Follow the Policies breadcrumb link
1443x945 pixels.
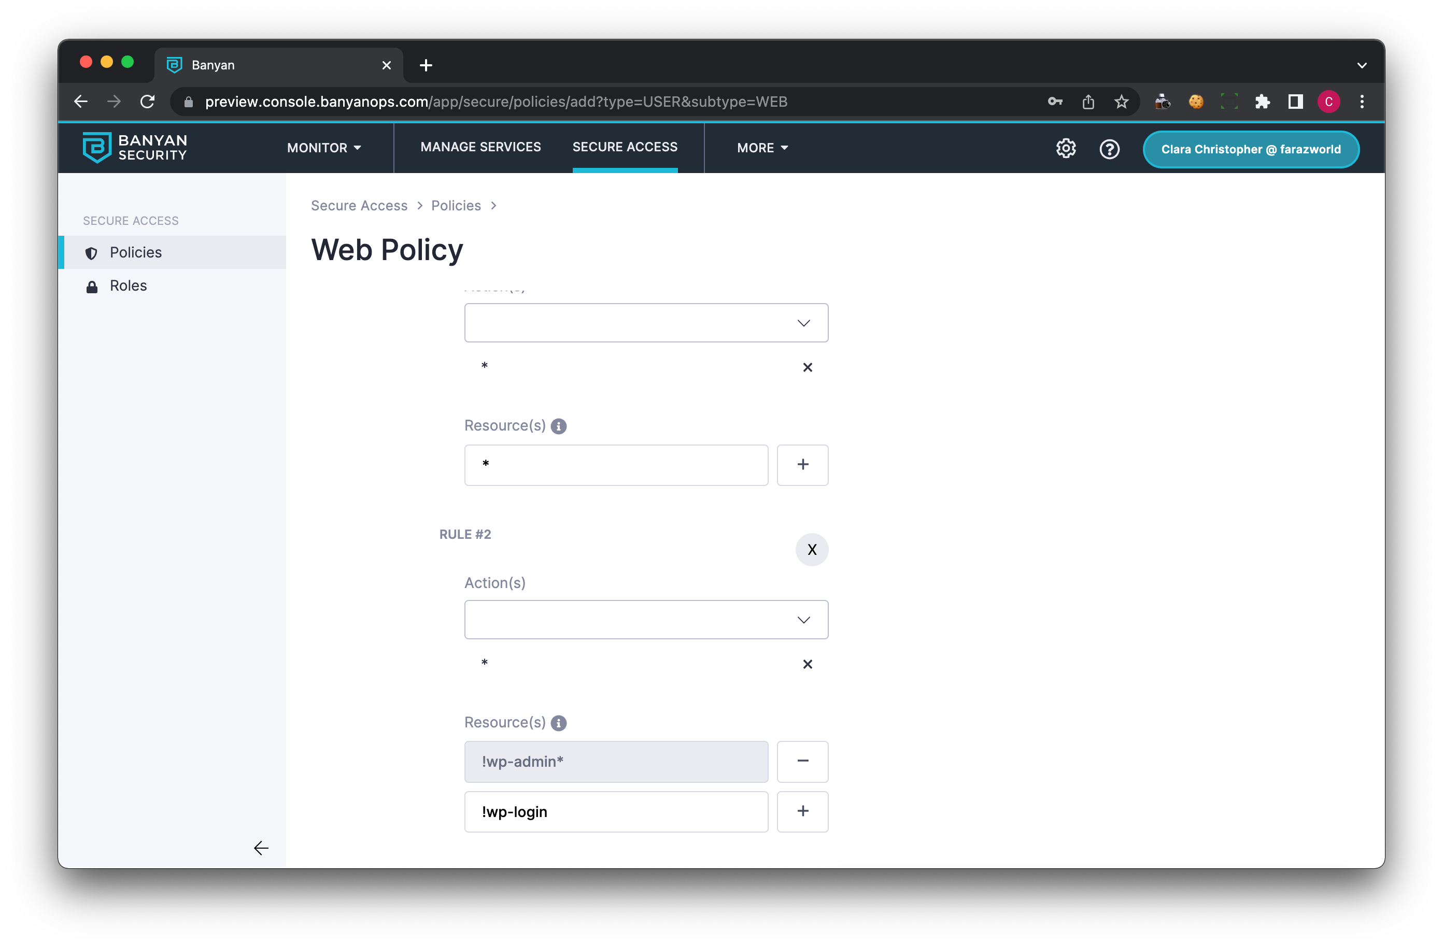(455, 206)
